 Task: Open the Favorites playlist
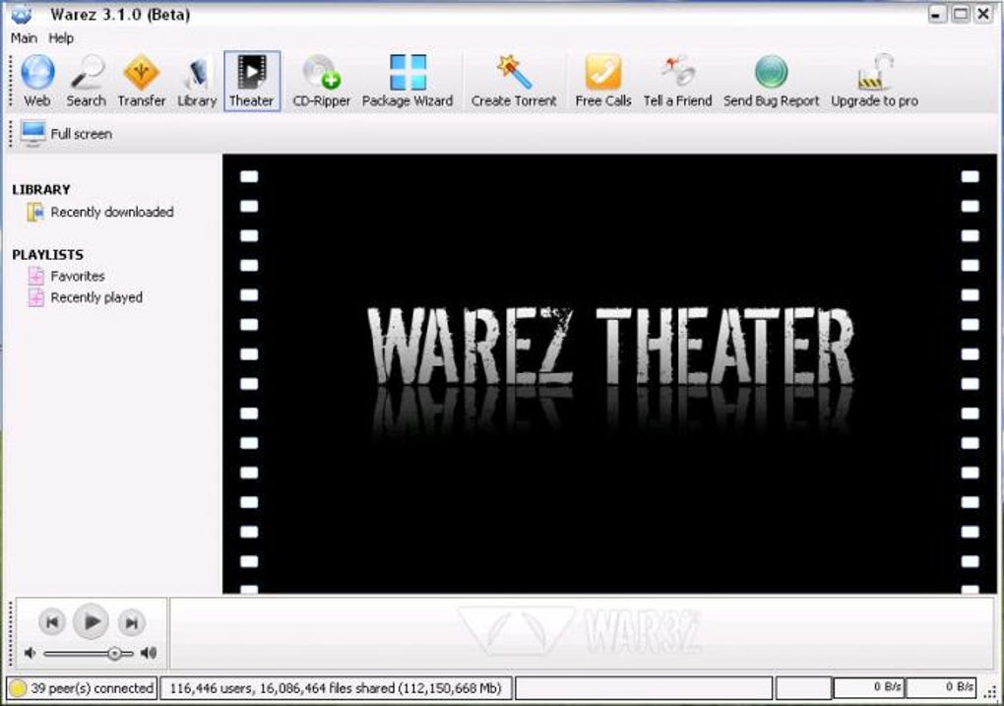click(x=66, y=276)
